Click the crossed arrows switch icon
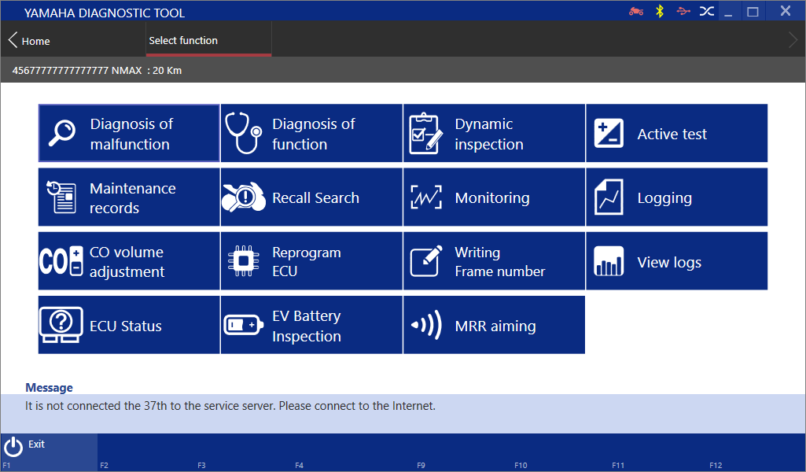The height and width of the screenshot is (472, 806). click(x=707, y=11)
